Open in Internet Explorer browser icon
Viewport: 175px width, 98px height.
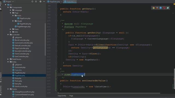168,8
